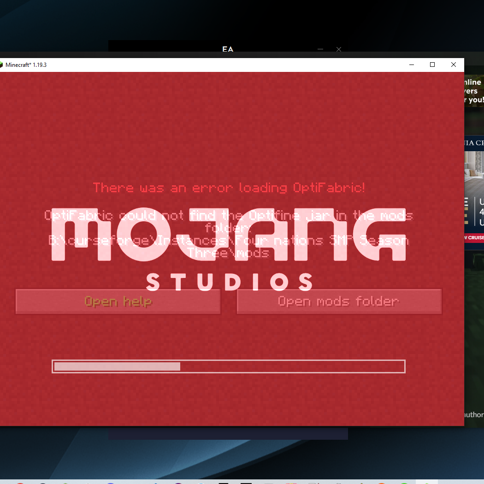This screenshot has width=484, height=484.
Task: Click the filled portion of loading bar
Action: click(x=117, y=366)
